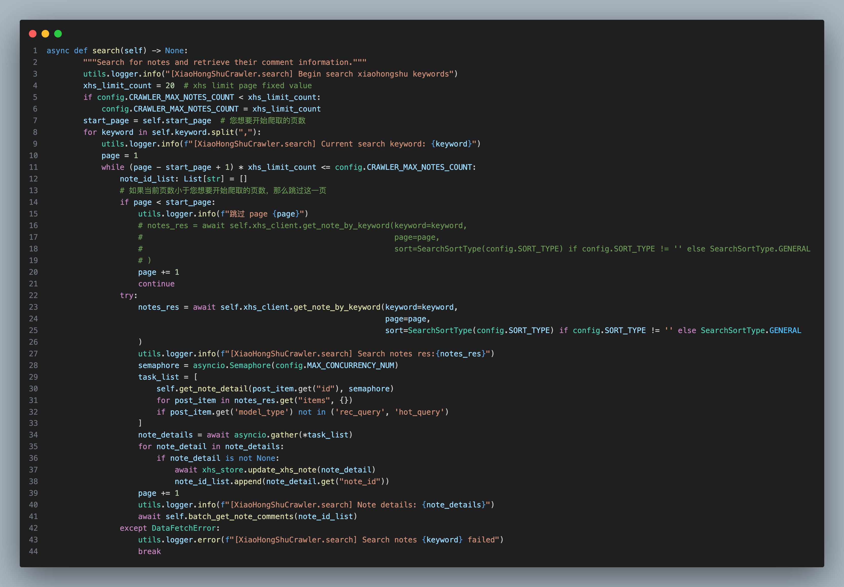The image size is (844, 587).
Task: Click the green maximize window dot
Action: 58,34
